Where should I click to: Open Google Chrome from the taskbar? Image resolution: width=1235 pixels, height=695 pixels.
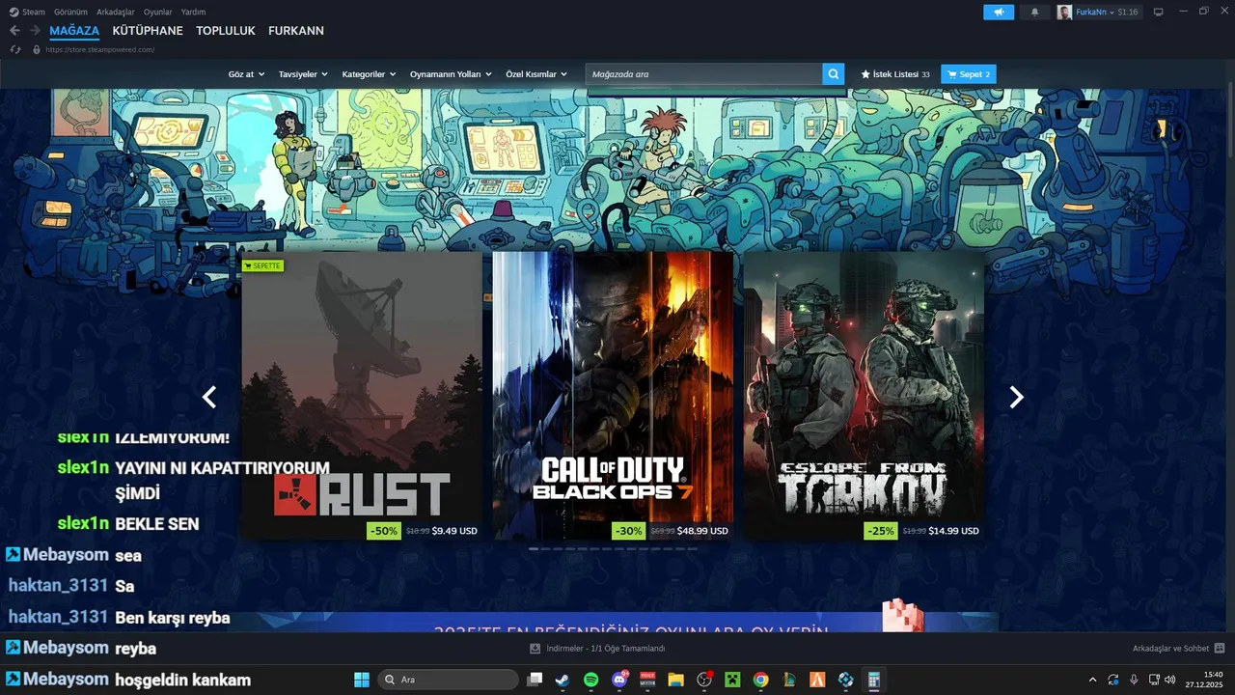pyautogui.click(x=760, y=680)
